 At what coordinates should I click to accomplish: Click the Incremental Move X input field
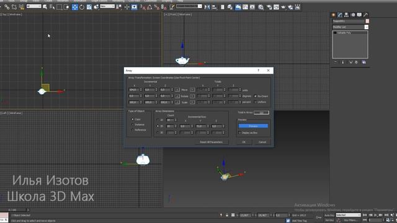[x=134, y=90]
